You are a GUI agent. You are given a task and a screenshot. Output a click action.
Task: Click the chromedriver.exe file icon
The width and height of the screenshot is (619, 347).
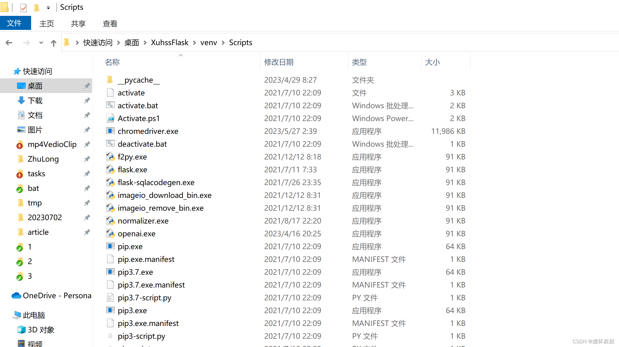[x=110, y=131]
